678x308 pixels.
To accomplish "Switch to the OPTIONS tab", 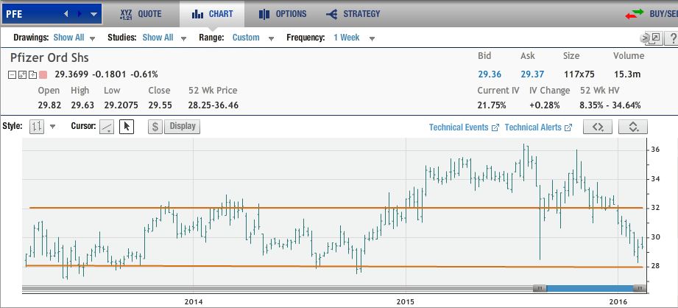I will [283, 14].
